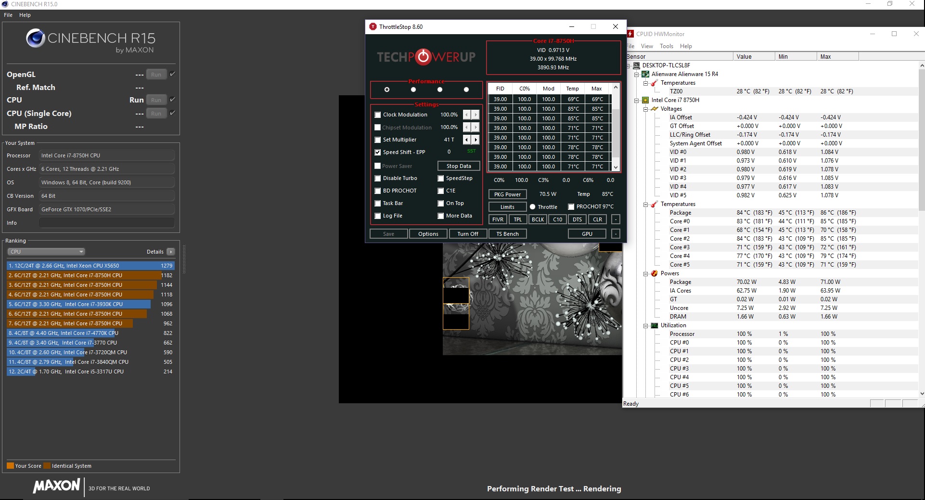
Task: Uncheck Speed Shift - EPP checkbox
Action: 378,153
